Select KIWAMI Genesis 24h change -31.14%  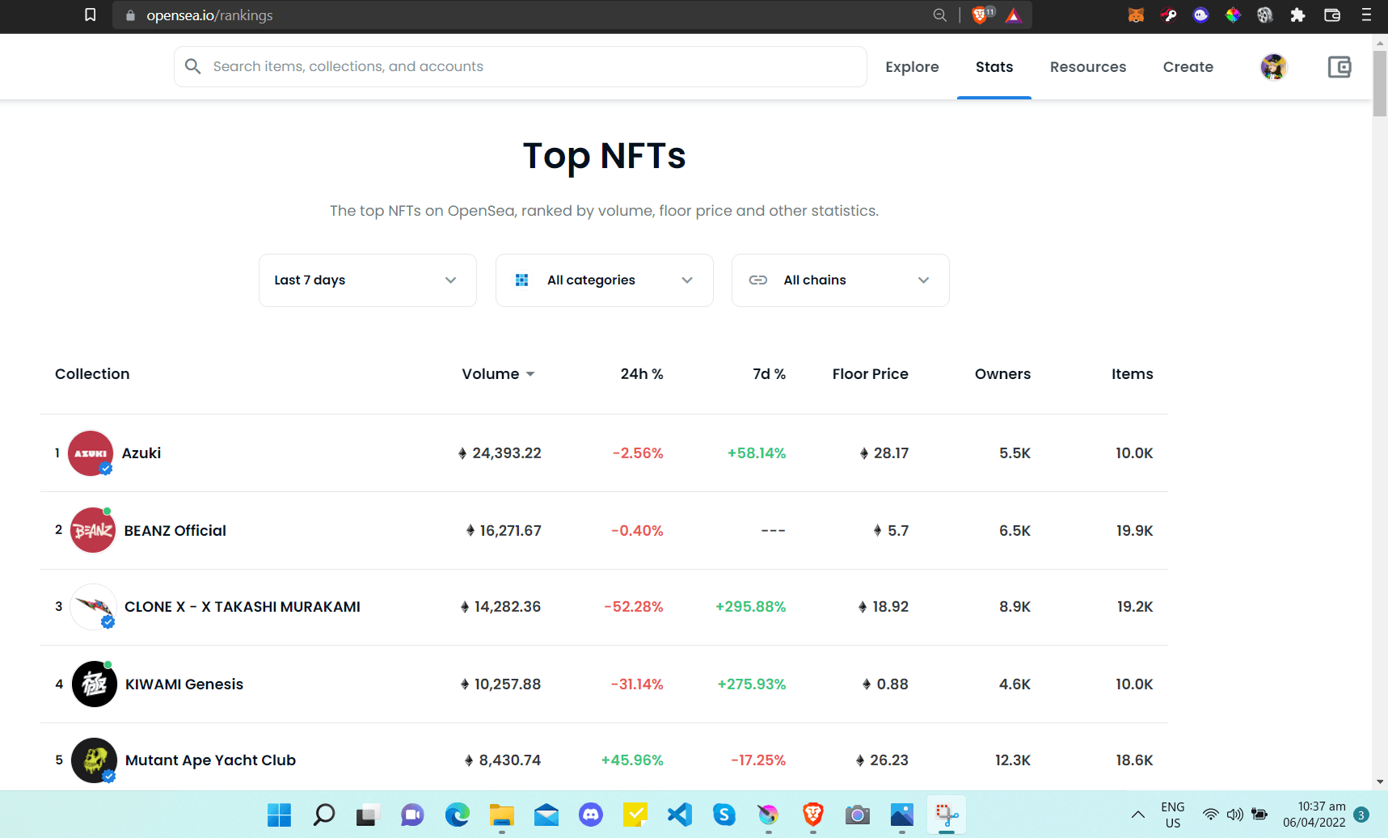637,684
